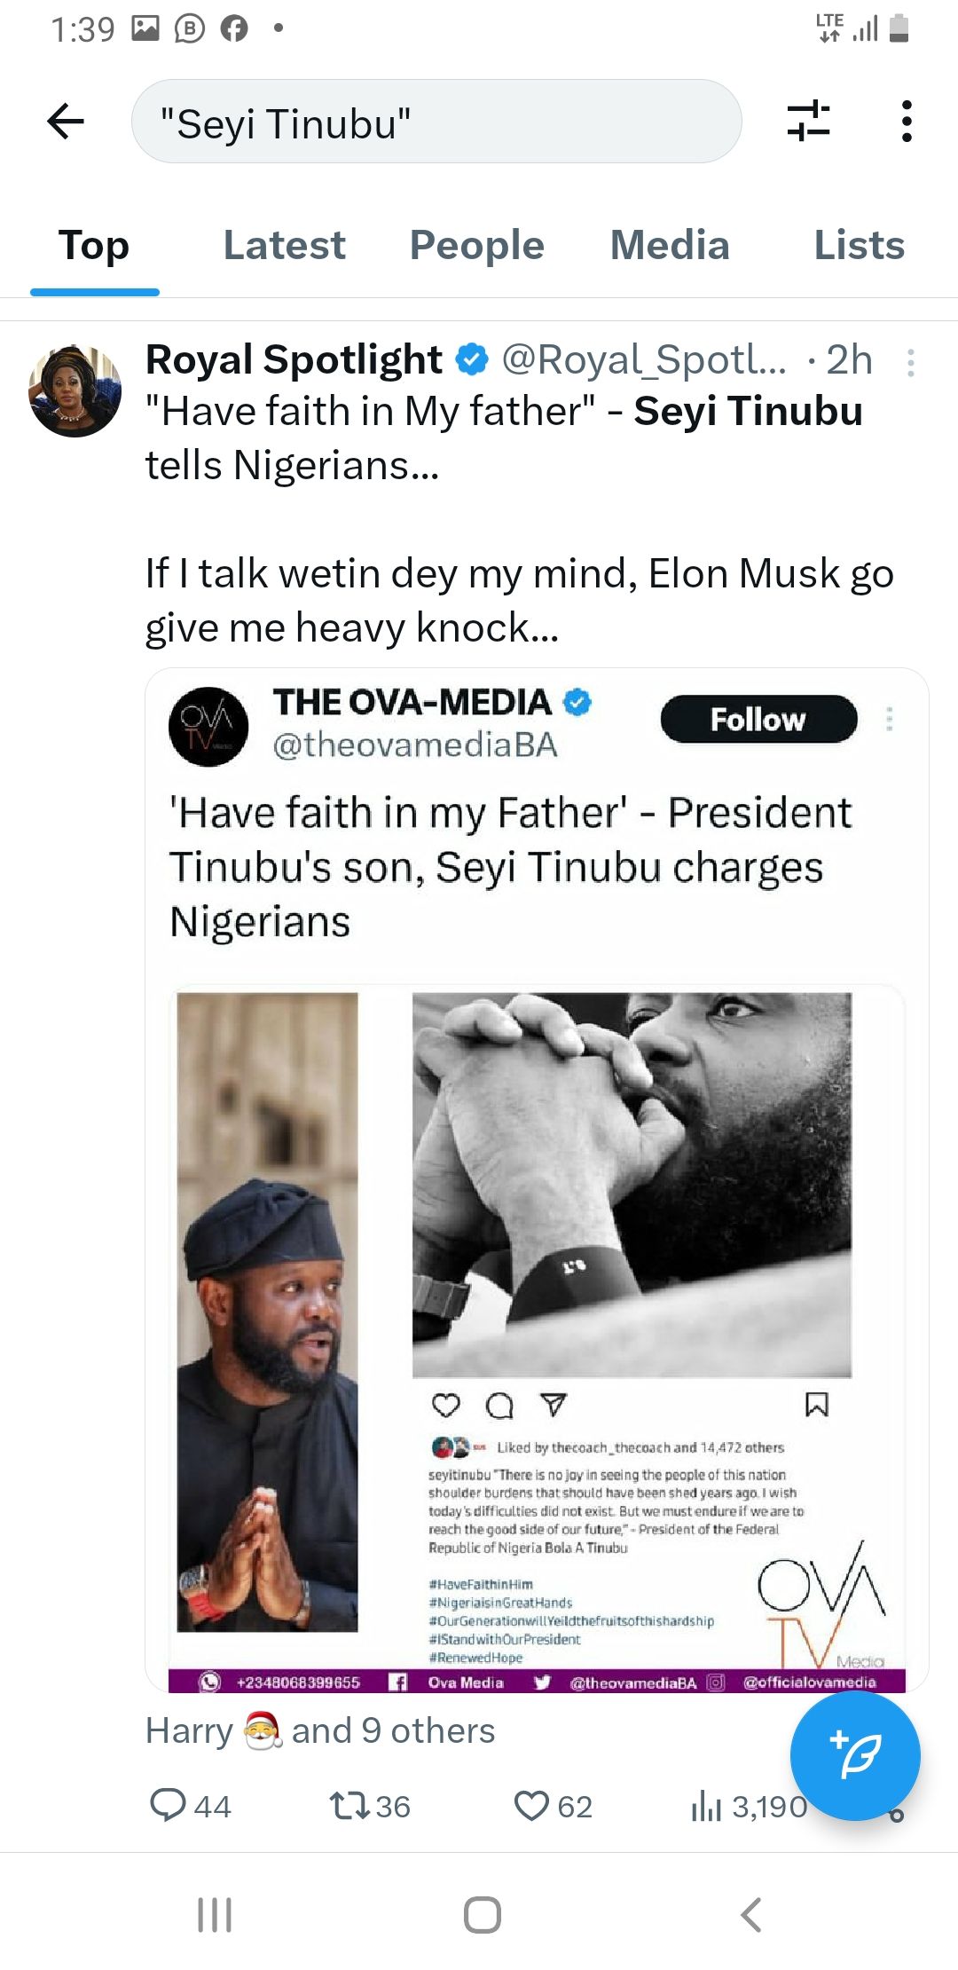Open Royal Spotlight tweet options menu

(x=910, y=362)
